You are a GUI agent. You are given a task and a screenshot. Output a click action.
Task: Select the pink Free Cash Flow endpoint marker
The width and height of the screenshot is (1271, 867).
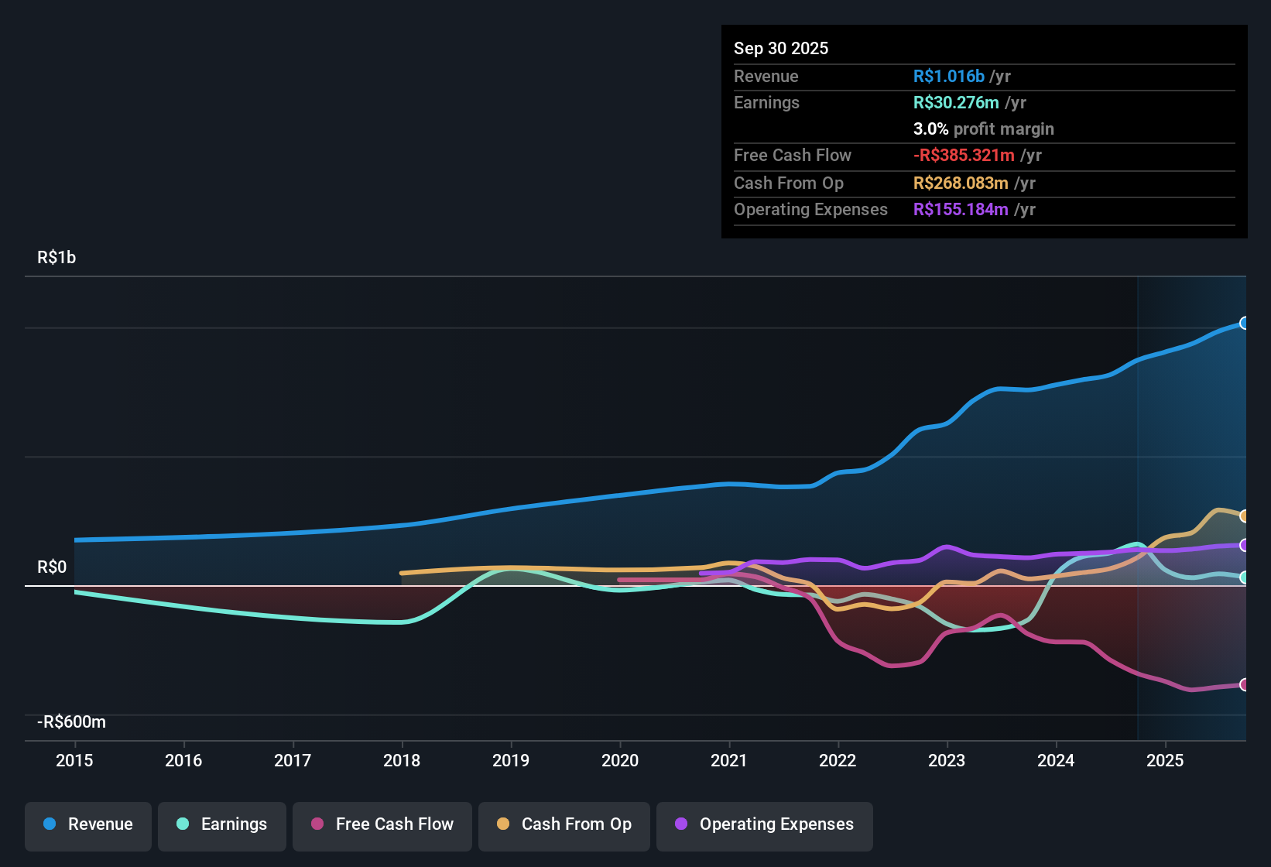tap(1244, 685)
